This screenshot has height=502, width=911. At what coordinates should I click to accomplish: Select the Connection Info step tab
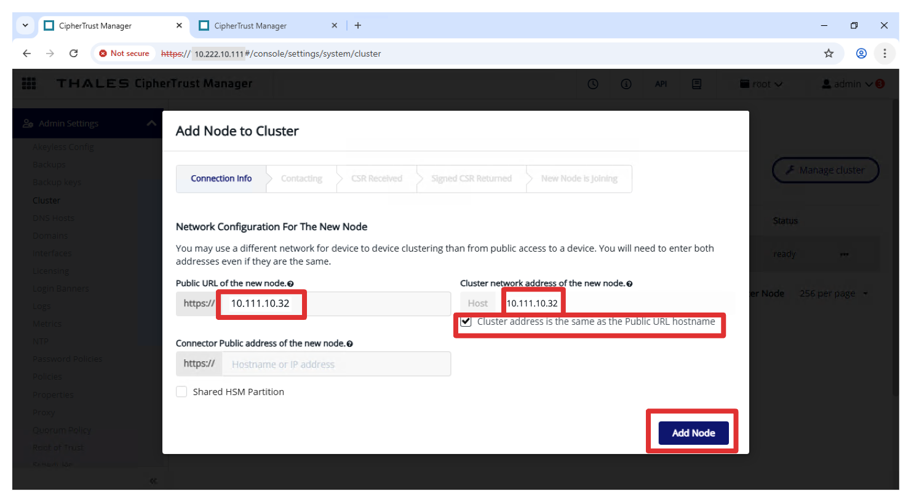[x=221, y=178]
